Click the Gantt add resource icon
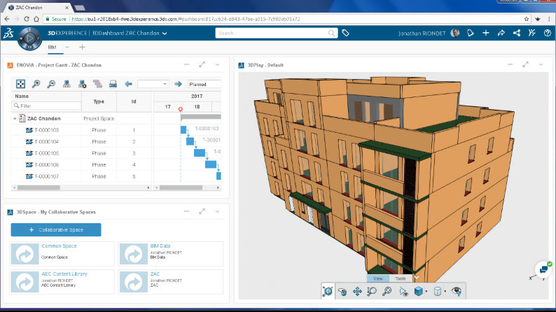Screen dimensions: 556x312 pyautogui.click(x=82, y=84)
